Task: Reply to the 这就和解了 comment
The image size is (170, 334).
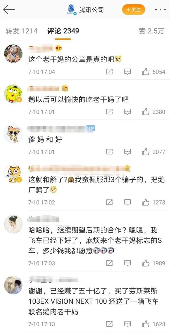Action: 127,202
